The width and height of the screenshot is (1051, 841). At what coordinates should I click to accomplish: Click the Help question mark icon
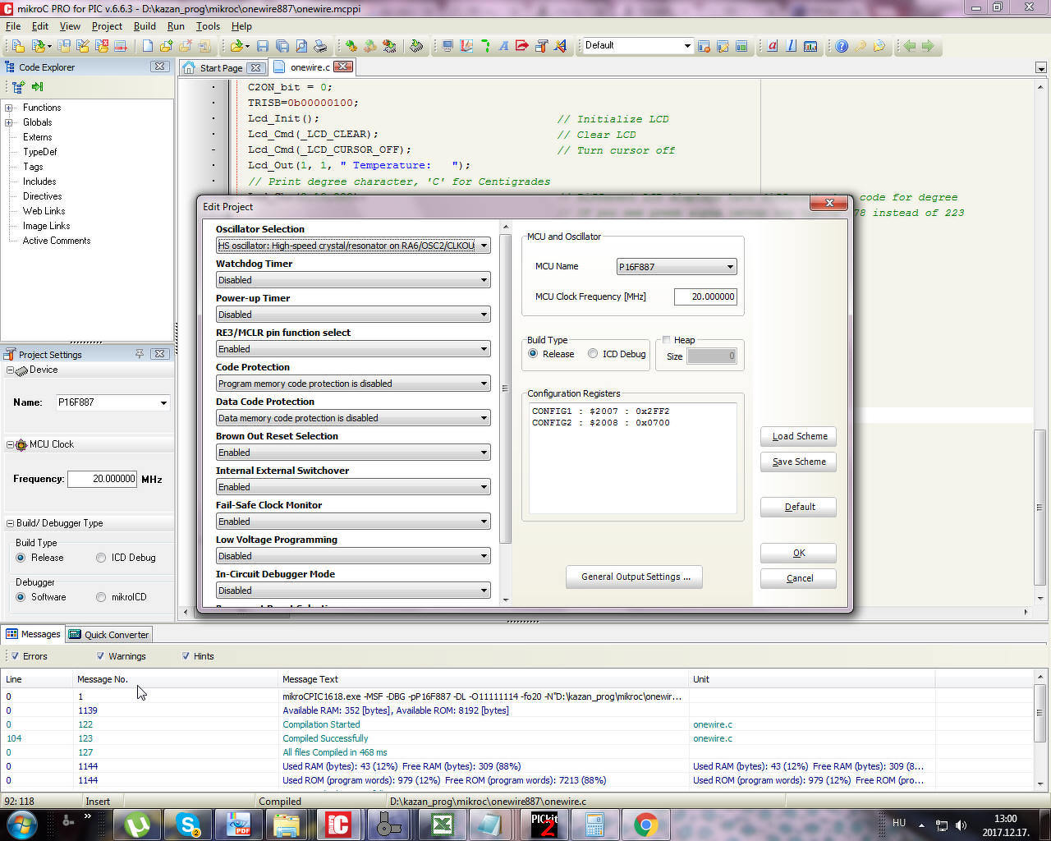point(842,46)
